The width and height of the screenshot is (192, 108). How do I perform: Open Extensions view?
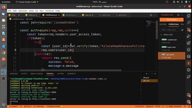click(189, 43)
